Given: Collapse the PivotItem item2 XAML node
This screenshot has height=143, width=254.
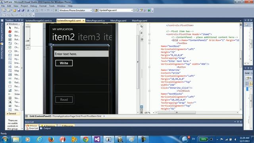Looking at the screenshot, I should 149,34.
